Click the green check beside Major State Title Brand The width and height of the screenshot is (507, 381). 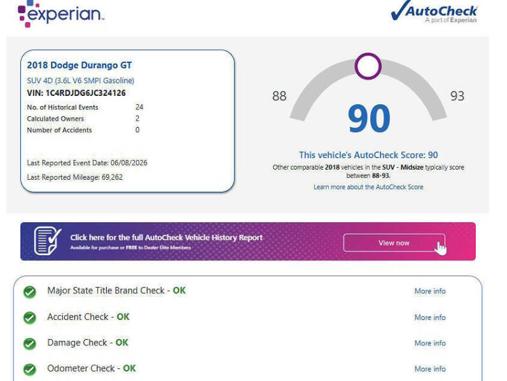pyautogui.click(x=30, y=292)
